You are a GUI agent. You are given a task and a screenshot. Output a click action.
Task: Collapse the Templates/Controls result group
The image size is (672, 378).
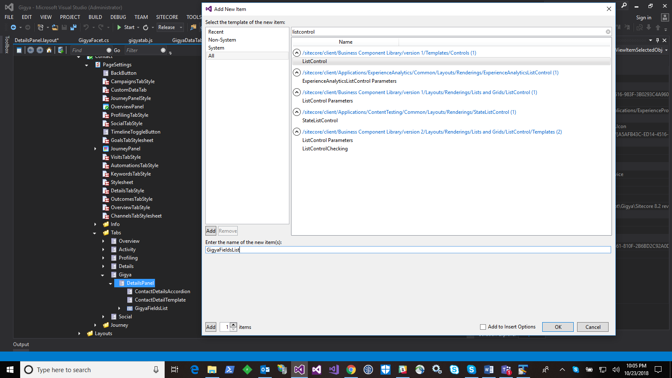(297, 53)
